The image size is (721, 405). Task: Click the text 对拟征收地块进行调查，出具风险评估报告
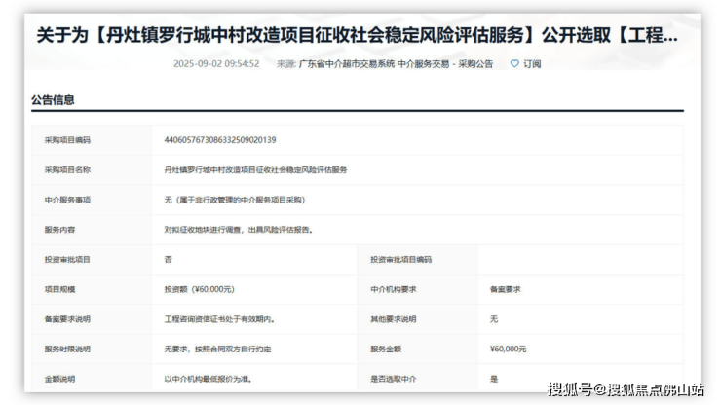pos(239,230)
